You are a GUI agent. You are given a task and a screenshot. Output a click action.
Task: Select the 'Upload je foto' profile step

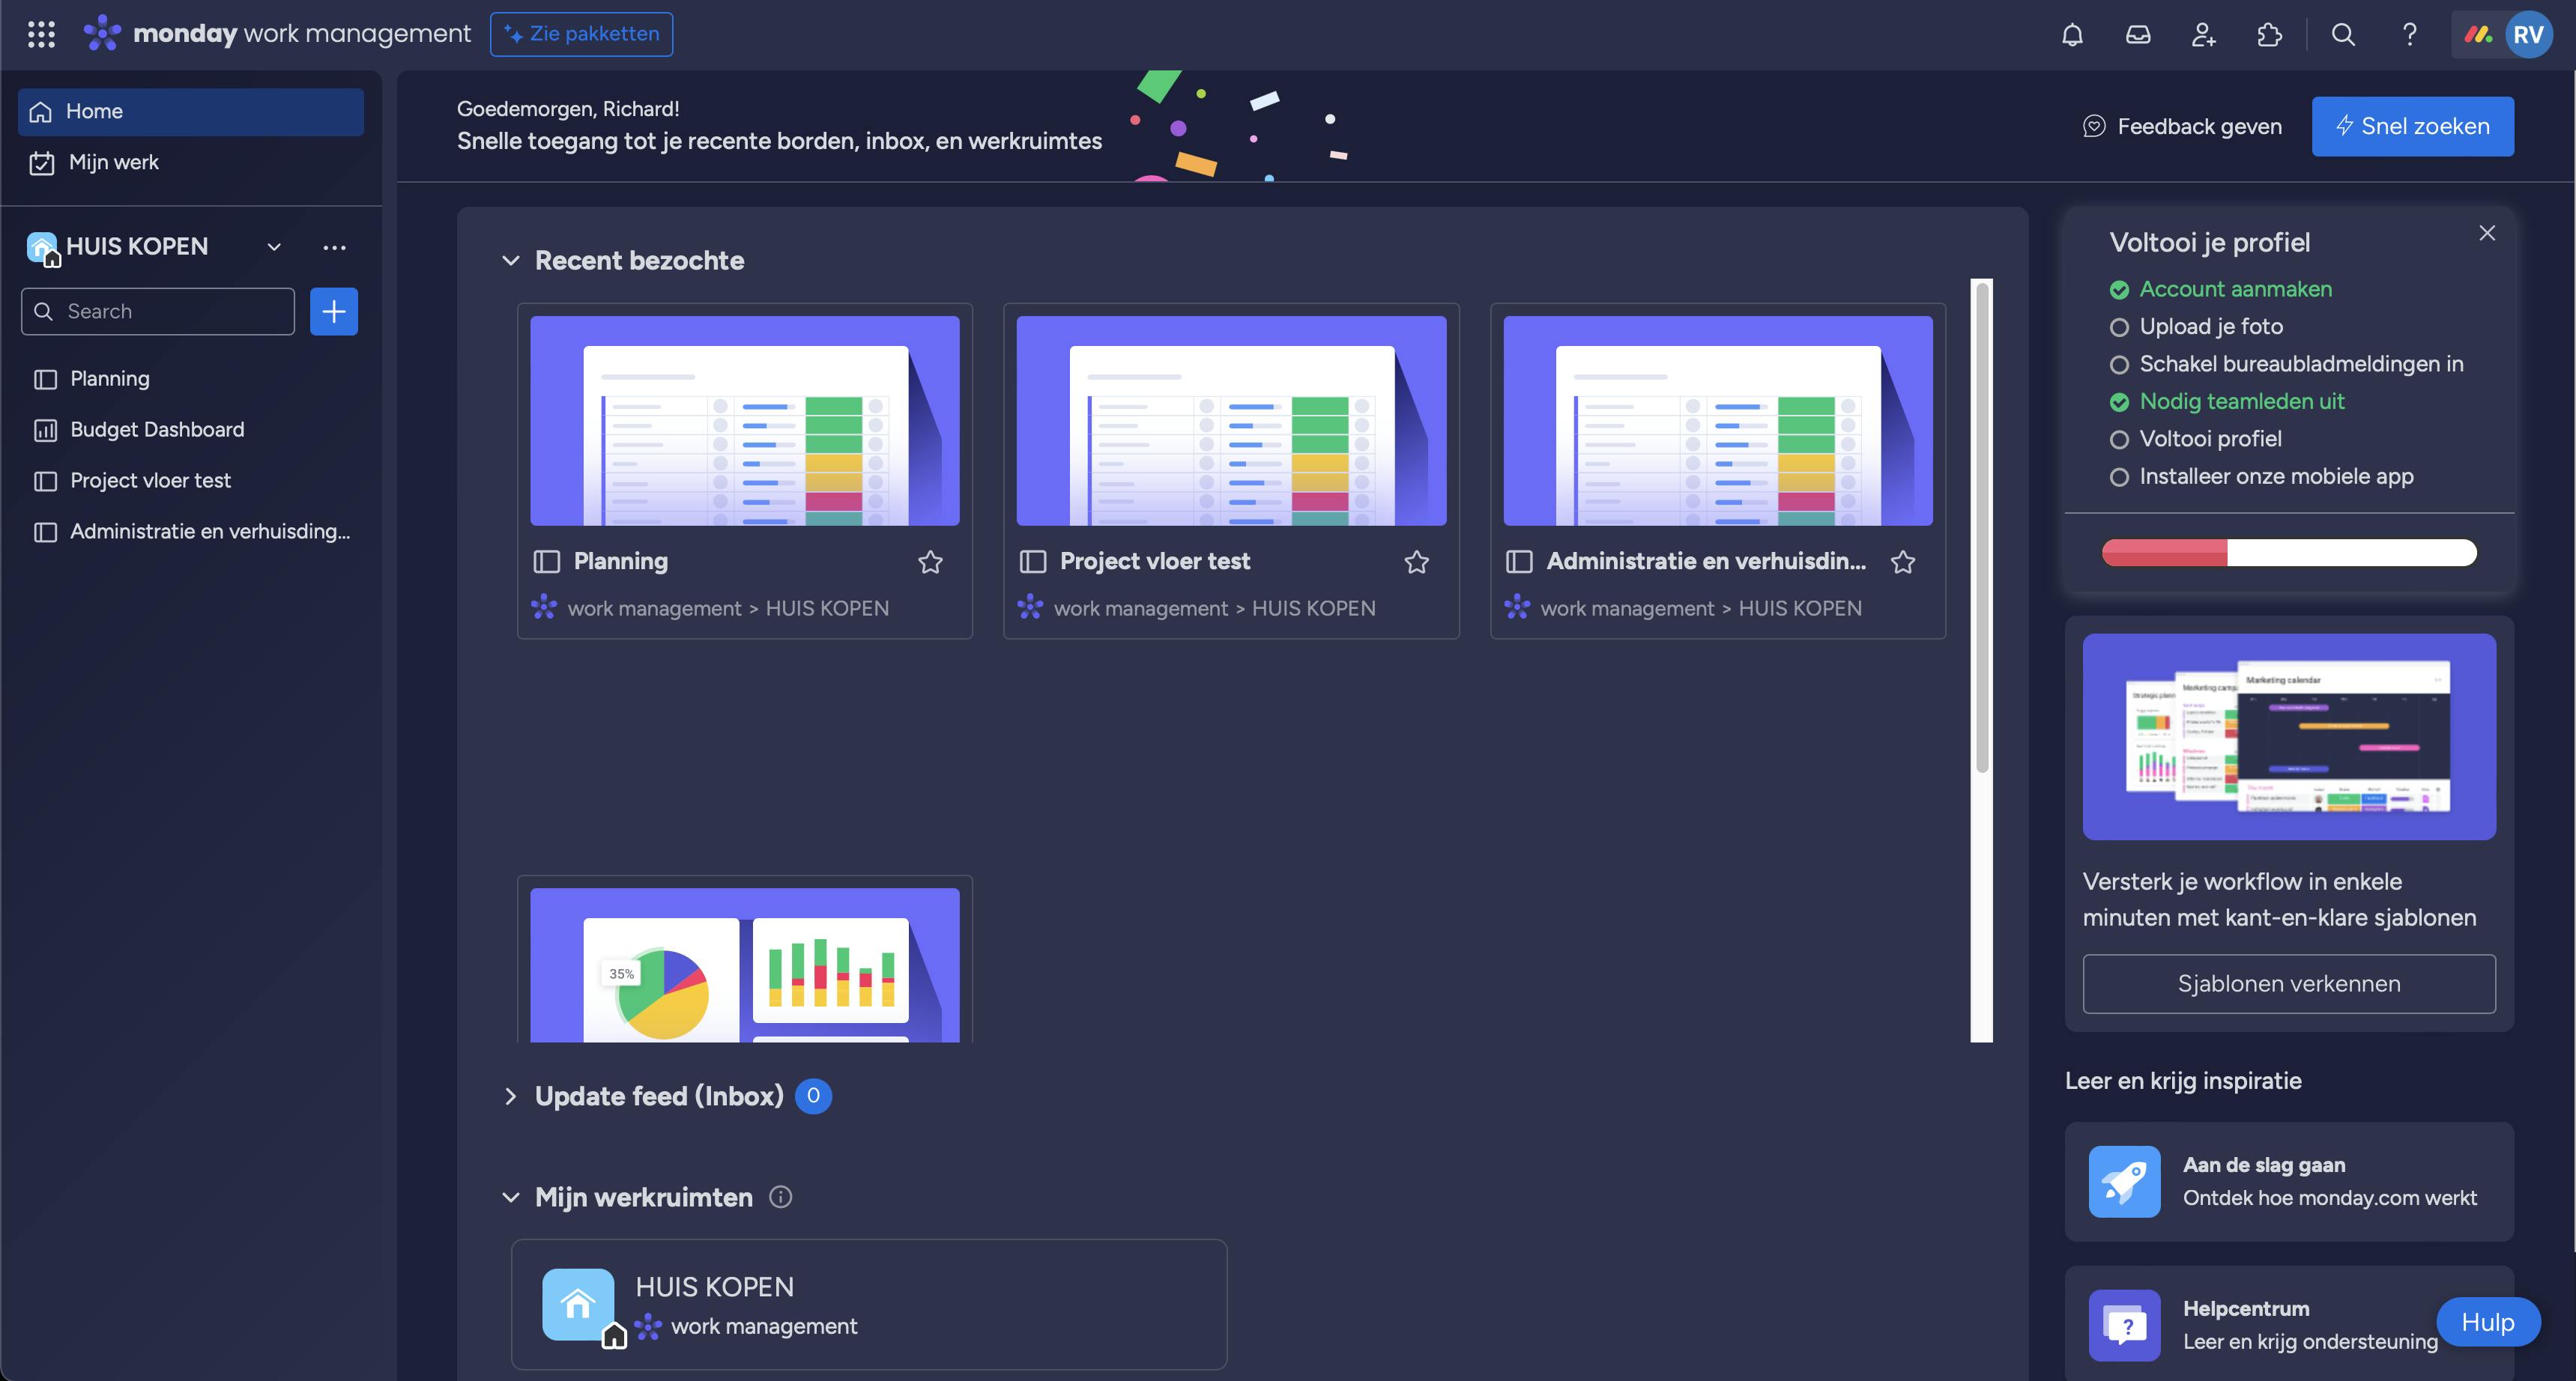coord(2210,327)
